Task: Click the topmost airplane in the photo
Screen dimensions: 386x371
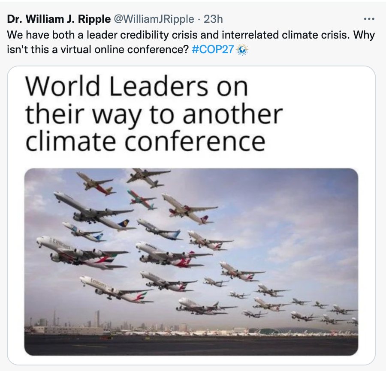Action: point(148,178)
